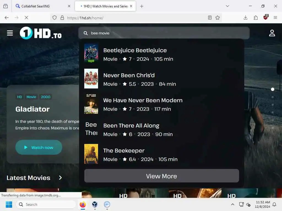Open the Firefox application menu
282x211 pixels.
point(275,18)
